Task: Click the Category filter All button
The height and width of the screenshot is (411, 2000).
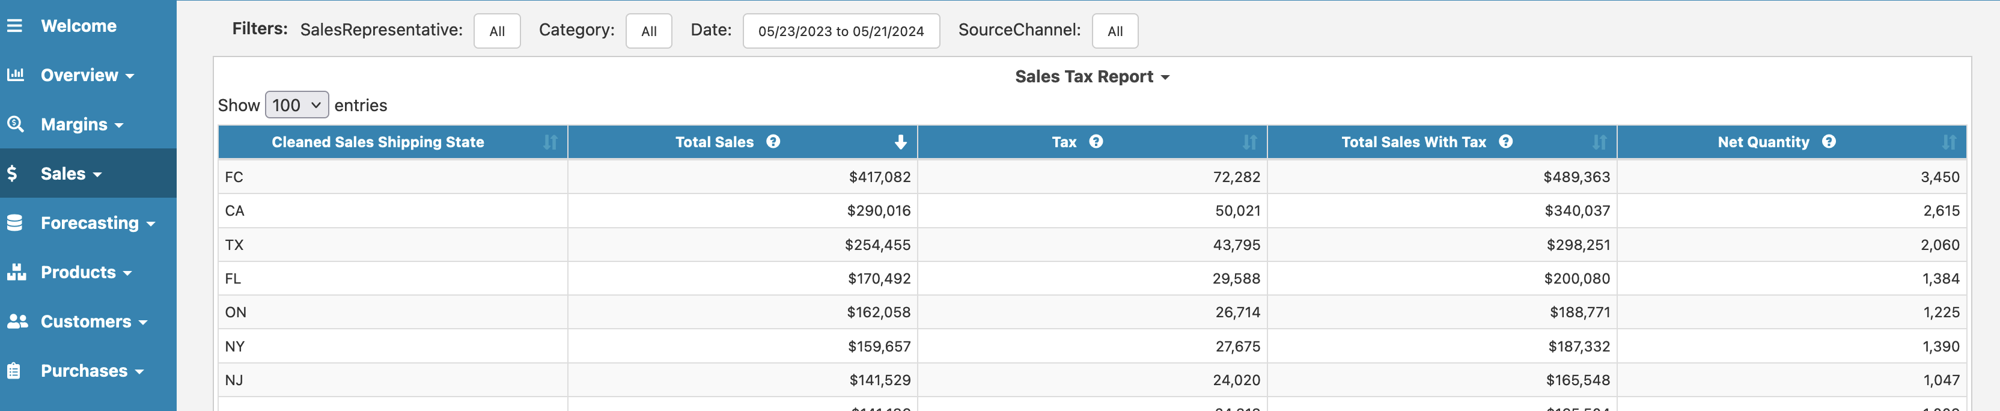Action: [648, 31]
